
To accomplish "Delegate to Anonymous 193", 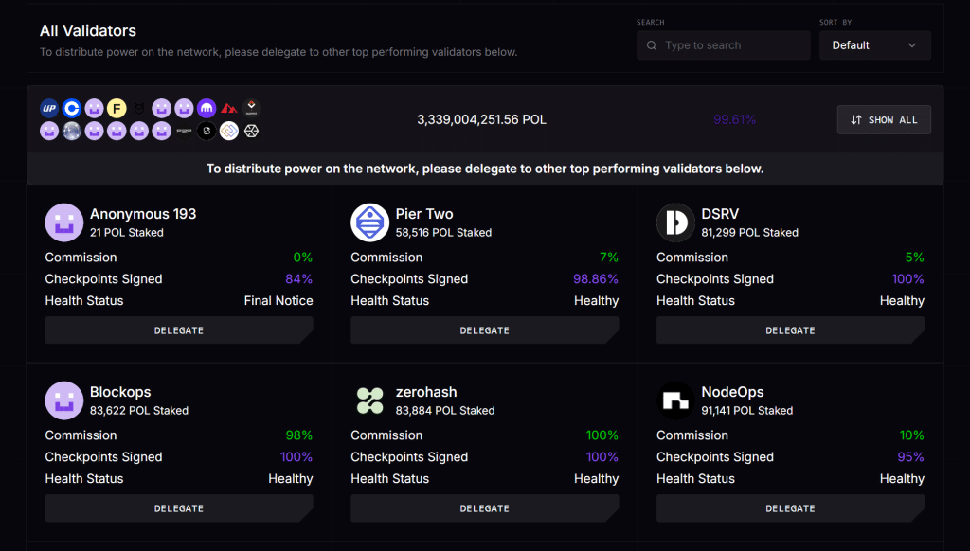I will (x=179, y=330).
